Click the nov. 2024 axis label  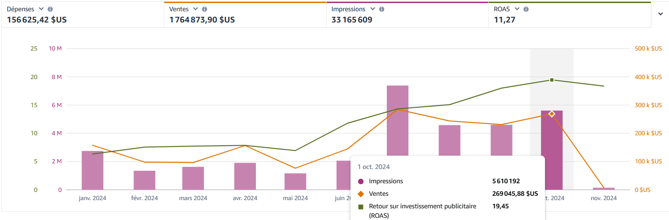[603, 198]
